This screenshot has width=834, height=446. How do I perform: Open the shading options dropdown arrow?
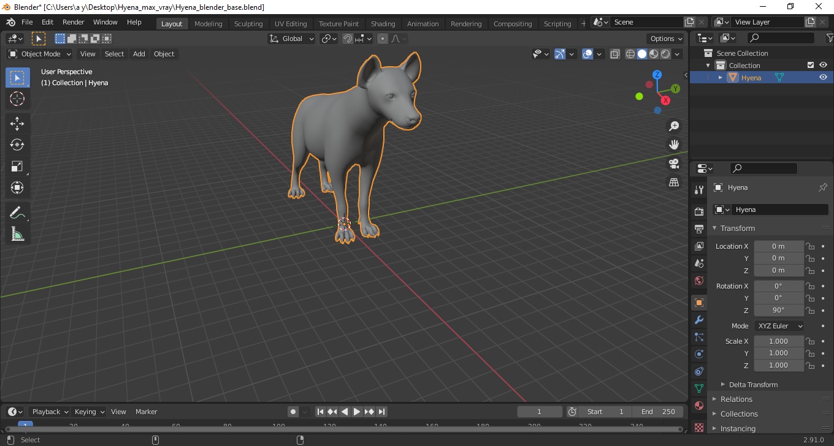[678, 54]
